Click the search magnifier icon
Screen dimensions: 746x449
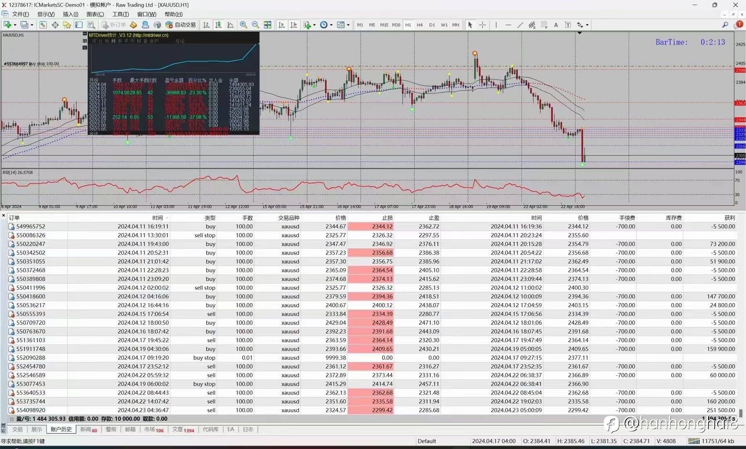725,25
